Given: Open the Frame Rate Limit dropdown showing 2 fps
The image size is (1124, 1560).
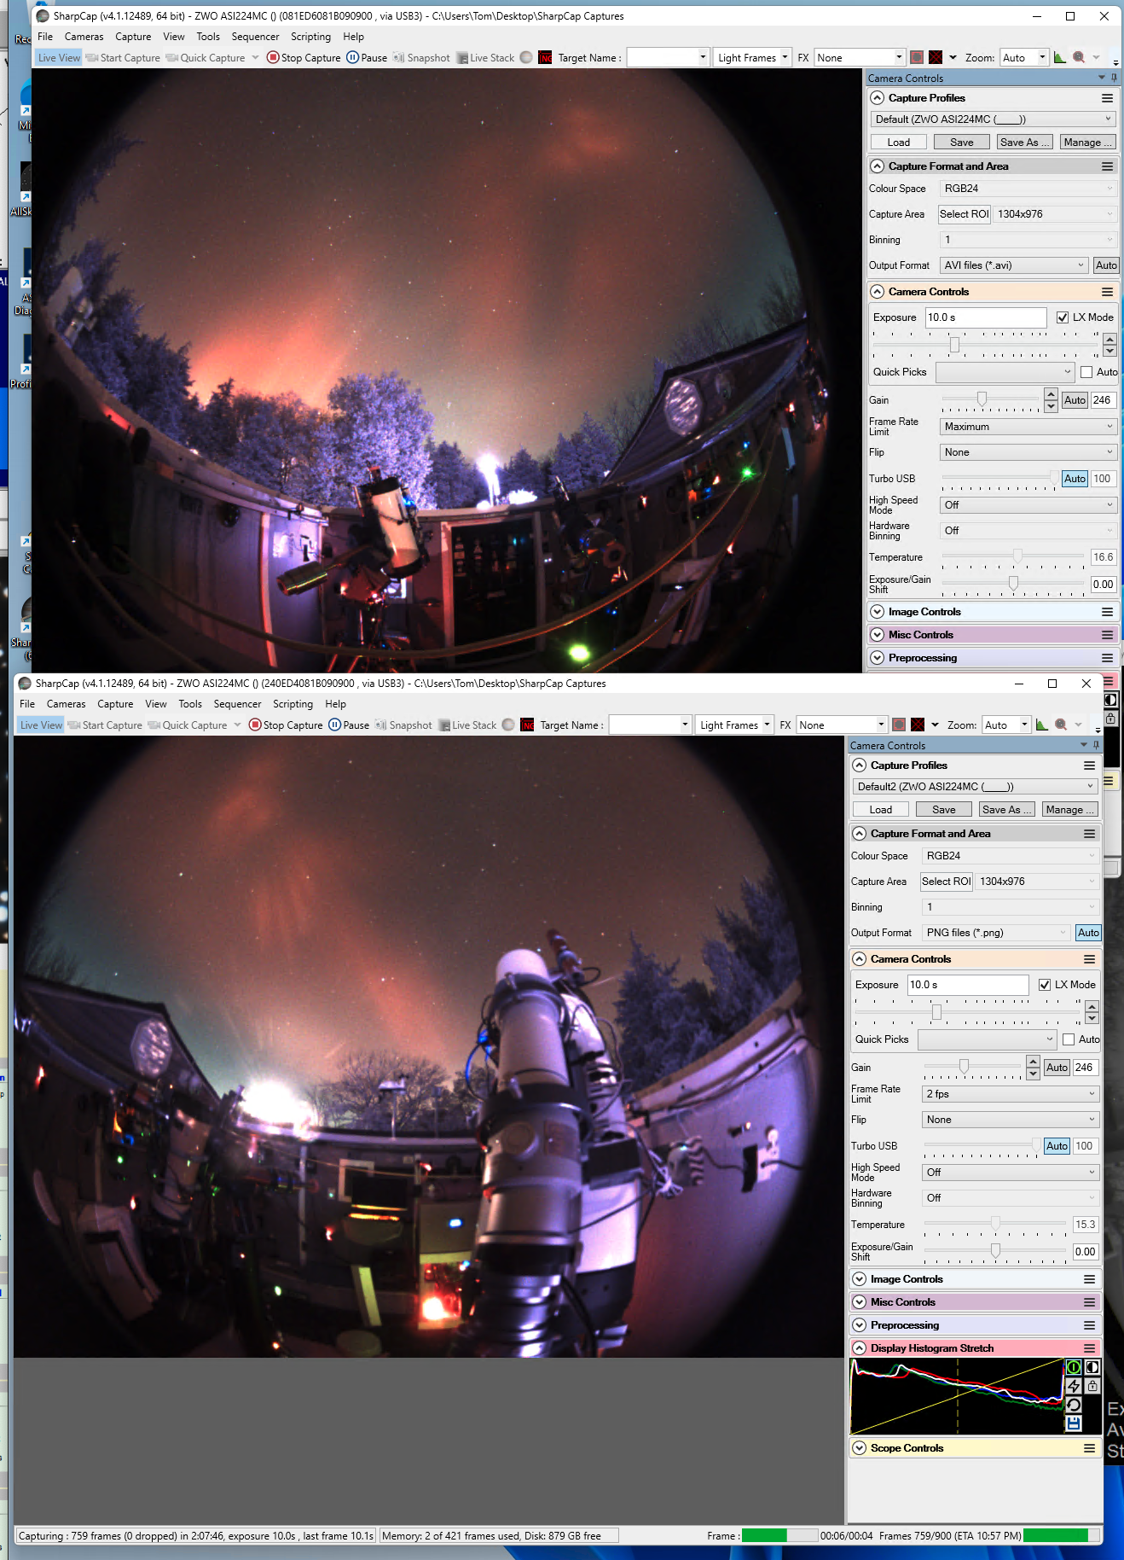Looking at the screenshot, I should click(1011, 1094).
